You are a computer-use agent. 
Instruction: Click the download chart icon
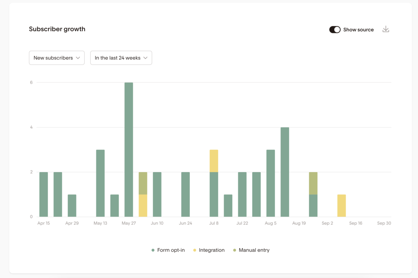[x=386, y=30]
